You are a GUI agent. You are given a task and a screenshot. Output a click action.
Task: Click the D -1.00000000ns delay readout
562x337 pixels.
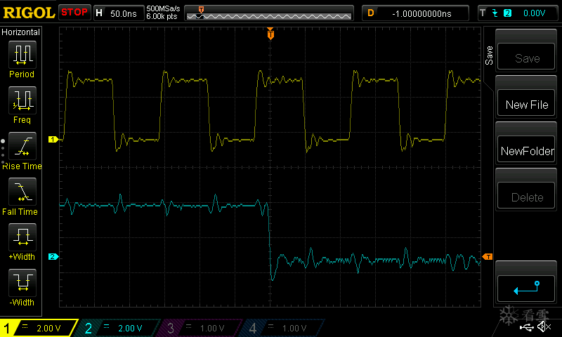pos(415,13)
